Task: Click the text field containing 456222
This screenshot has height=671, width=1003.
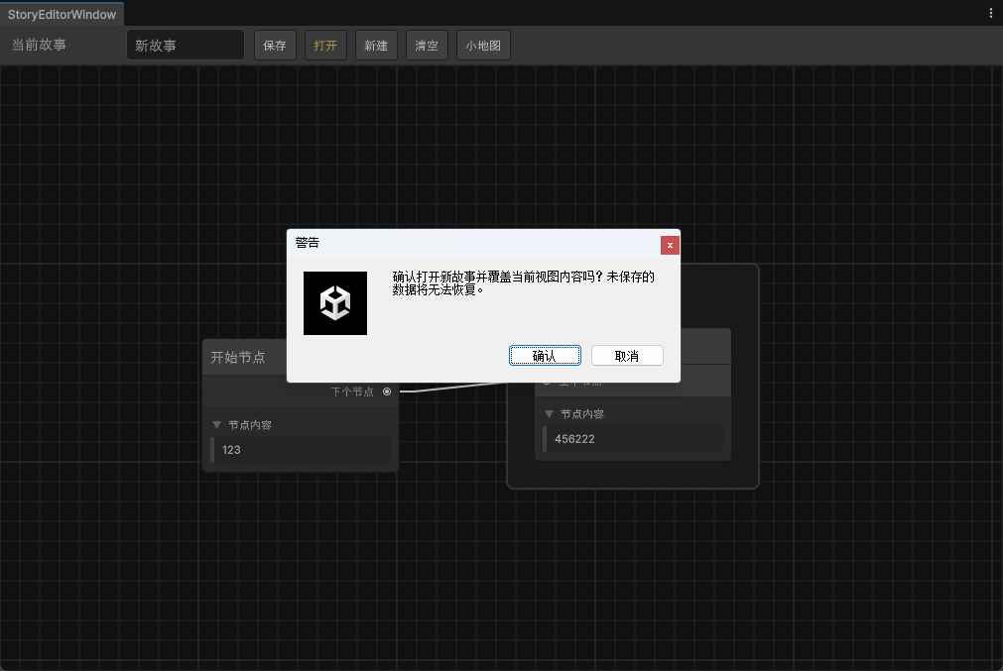Action: tap(634, 439)
